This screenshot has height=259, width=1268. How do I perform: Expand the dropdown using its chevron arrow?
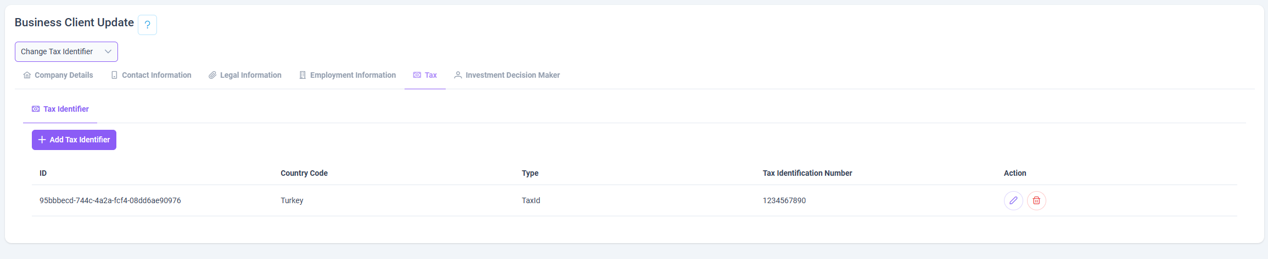(x=108, y=51)
